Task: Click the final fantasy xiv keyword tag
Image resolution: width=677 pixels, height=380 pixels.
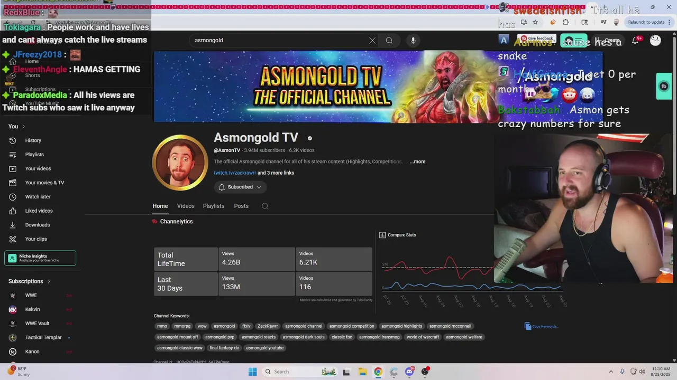Action: 224,348
